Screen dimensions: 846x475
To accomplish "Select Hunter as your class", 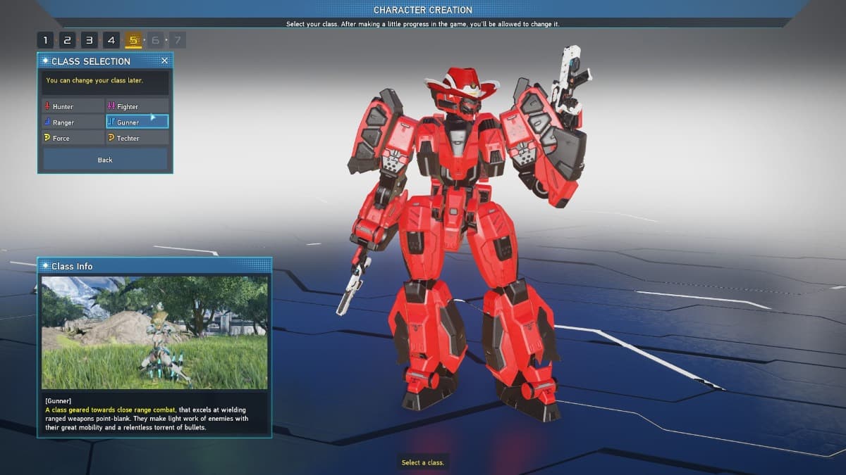I will click(70, 106).
